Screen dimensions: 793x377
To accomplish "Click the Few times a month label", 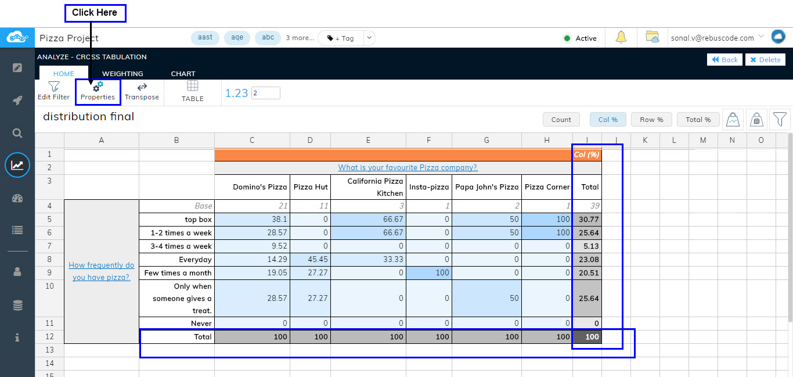I will pyautogui.click(x=176, y=273).
